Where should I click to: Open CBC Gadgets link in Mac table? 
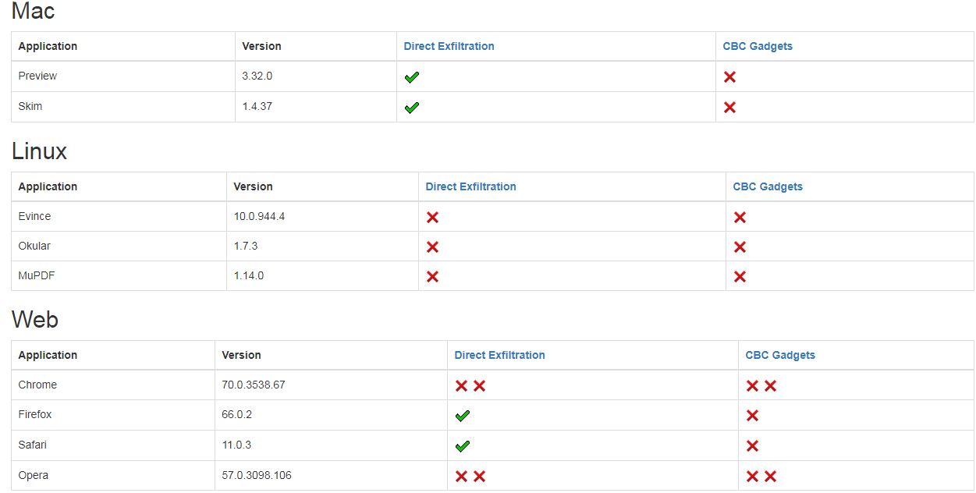[x=758, y=46]
